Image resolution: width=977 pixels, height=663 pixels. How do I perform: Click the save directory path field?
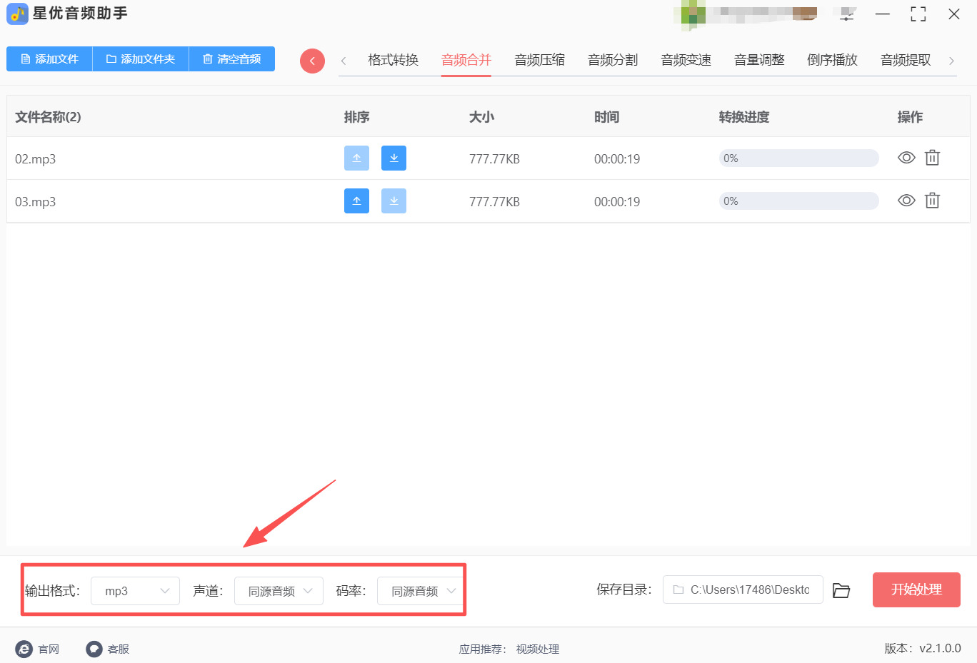tap(743, 589)
